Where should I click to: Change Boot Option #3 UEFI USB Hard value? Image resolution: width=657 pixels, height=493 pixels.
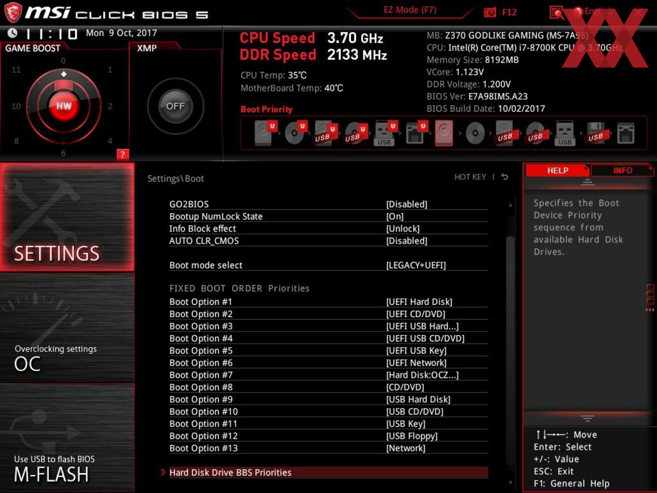coord(423,326)
